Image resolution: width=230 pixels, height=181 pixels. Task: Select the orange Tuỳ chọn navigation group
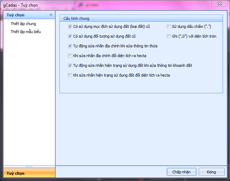pos(29,173)
